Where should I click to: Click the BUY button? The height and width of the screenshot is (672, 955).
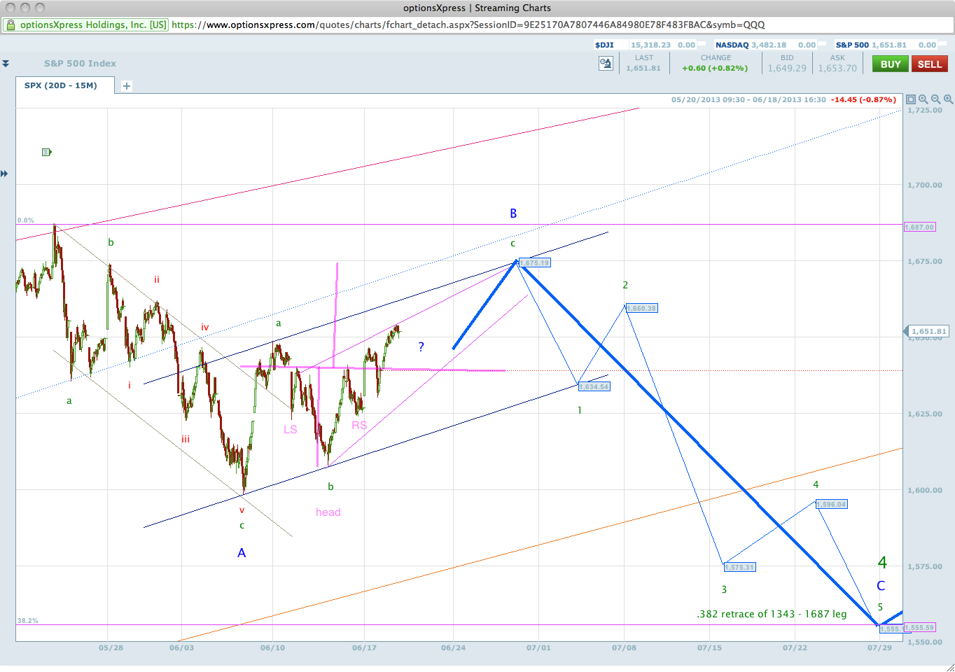pos(891,64)
